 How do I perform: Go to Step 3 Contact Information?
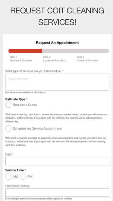point(88,59)
